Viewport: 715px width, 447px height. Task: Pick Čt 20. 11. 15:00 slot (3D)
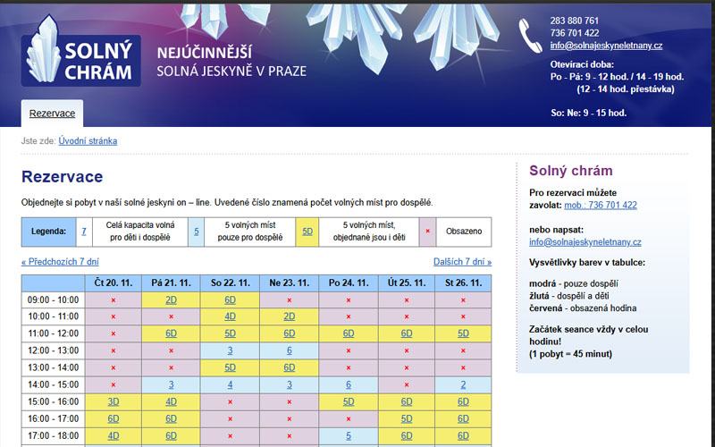[x=114, y=401]
